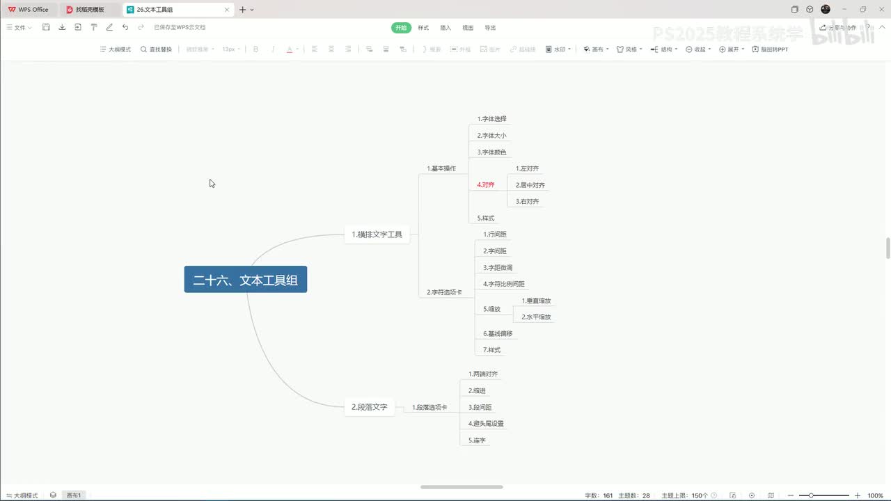Open the 画布 canvas dropdown
Screen dimensions: 891x501
click(596, 49)
